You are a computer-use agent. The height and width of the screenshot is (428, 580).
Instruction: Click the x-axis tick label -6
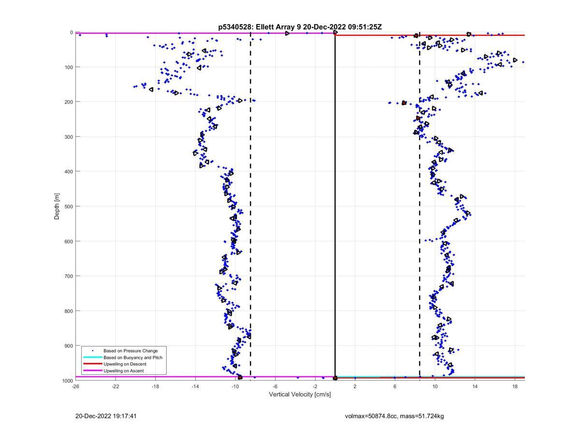point(275,386)
